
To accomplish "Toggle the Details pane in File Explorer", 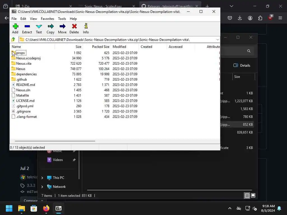I will click(242, 66).
